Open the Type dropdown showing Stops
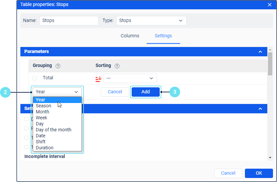The width and height of the screenshot is (277, 182). coord(151,21)
